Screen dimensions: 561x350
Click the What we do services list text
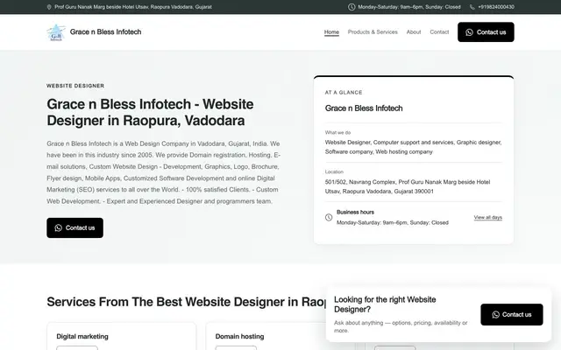pos(413,147)
